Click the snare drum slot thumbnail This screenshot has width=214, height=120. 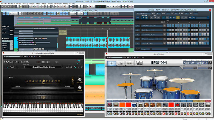116,105
